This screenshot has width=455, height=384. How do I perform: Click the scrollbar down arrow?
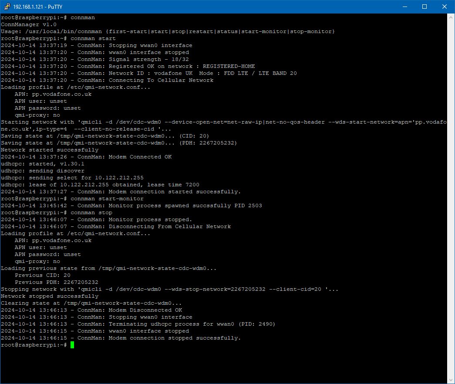pos(451,380)
